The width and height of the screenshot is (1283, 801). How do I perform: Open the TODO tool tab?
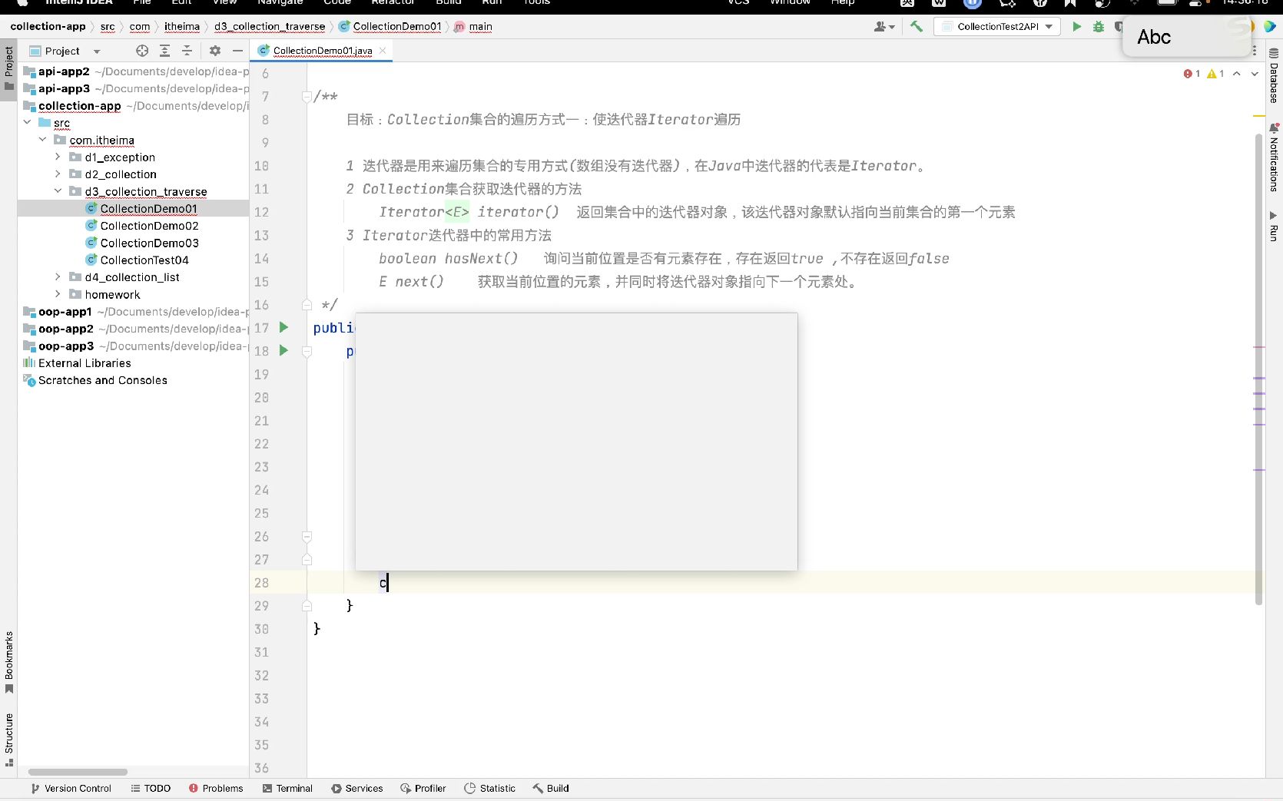[151, 789]
